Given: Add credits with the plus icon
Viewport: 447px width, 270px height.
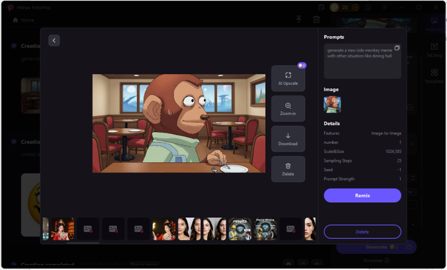Looking at the screenshot, I should pos(356,7).
